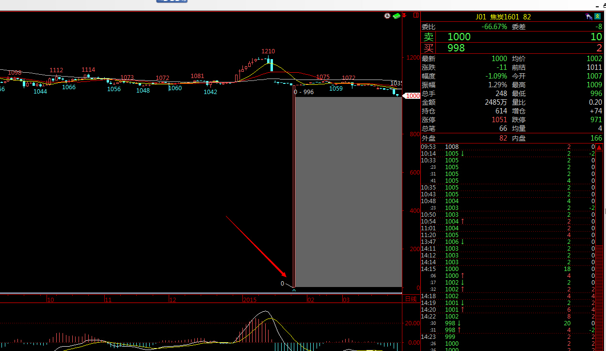This screenshot has width=606, height=351.
Task: Click the gray selected range area on chart
Action: (348, 191)
